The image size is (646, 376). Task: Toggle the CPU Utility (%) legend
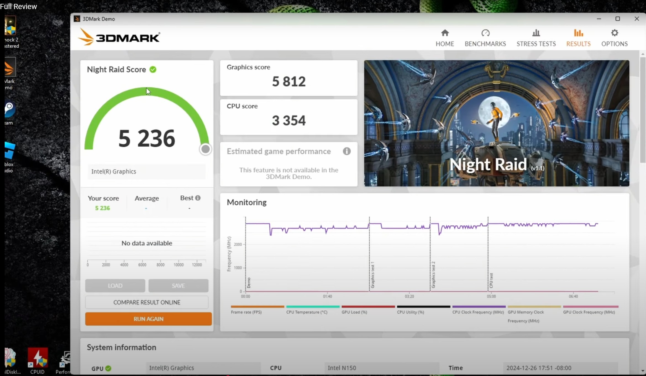point(423,310)
